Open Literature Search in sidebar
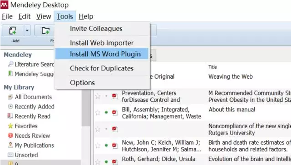 [31, 65]
